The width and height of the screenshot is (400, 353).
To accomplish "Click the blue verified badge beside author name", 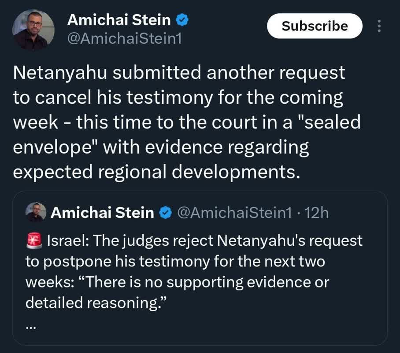I will click(x=182, y=20).
